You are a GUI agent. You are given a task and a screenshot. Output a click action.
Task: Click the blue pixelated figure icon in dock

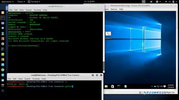coord(3,49)
